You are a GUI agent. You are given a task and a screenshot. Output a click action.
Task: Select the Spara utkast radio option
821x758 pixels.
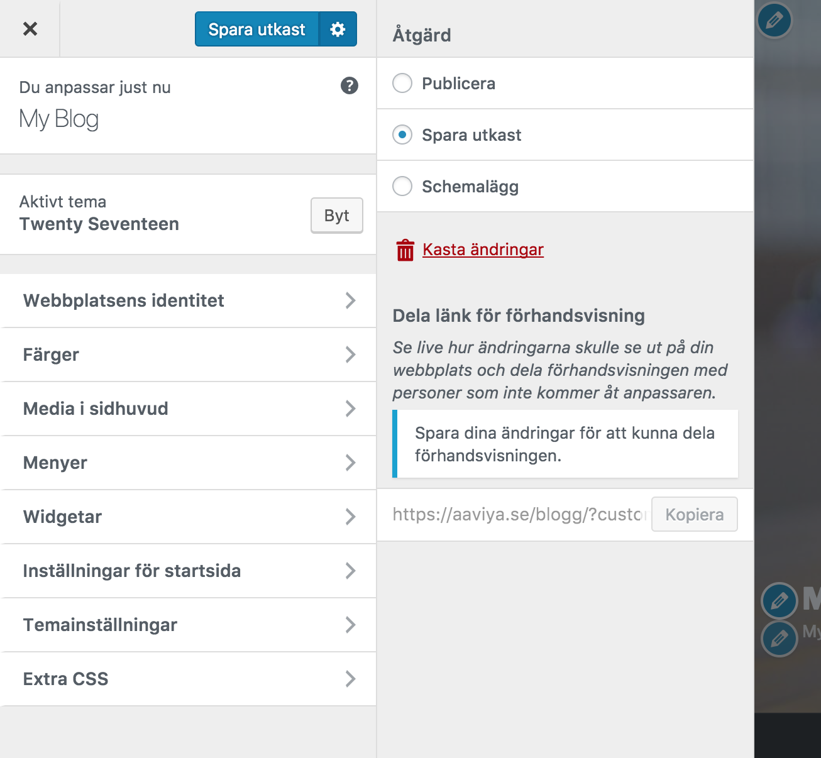click(x=402, y=135)
